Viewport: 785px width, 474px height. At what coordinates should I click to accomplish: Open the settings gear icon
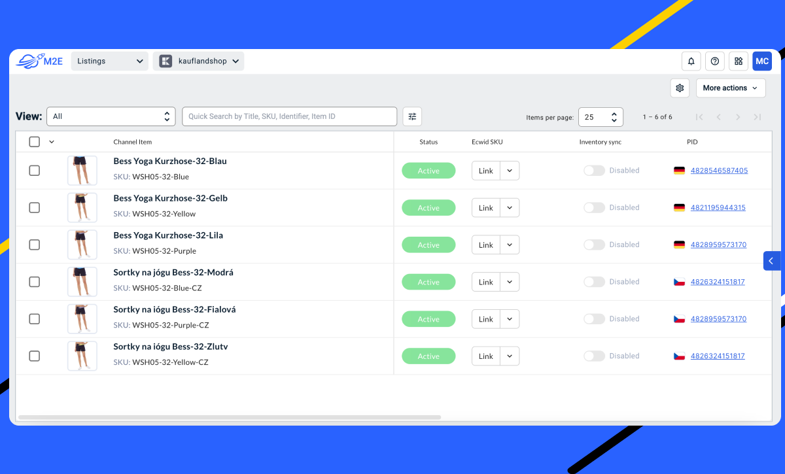click(680, 88)
